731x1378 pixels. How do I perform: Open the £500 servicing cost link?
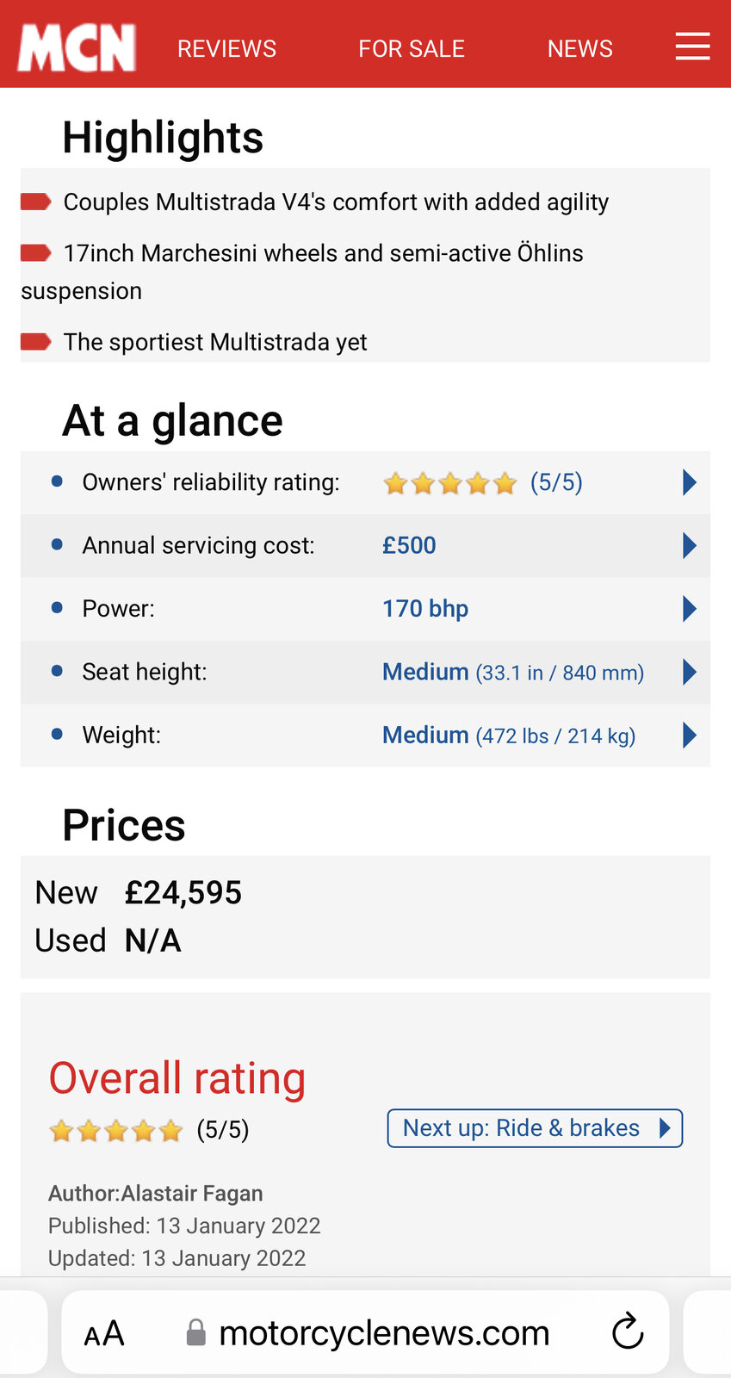[x=409, y=545]
